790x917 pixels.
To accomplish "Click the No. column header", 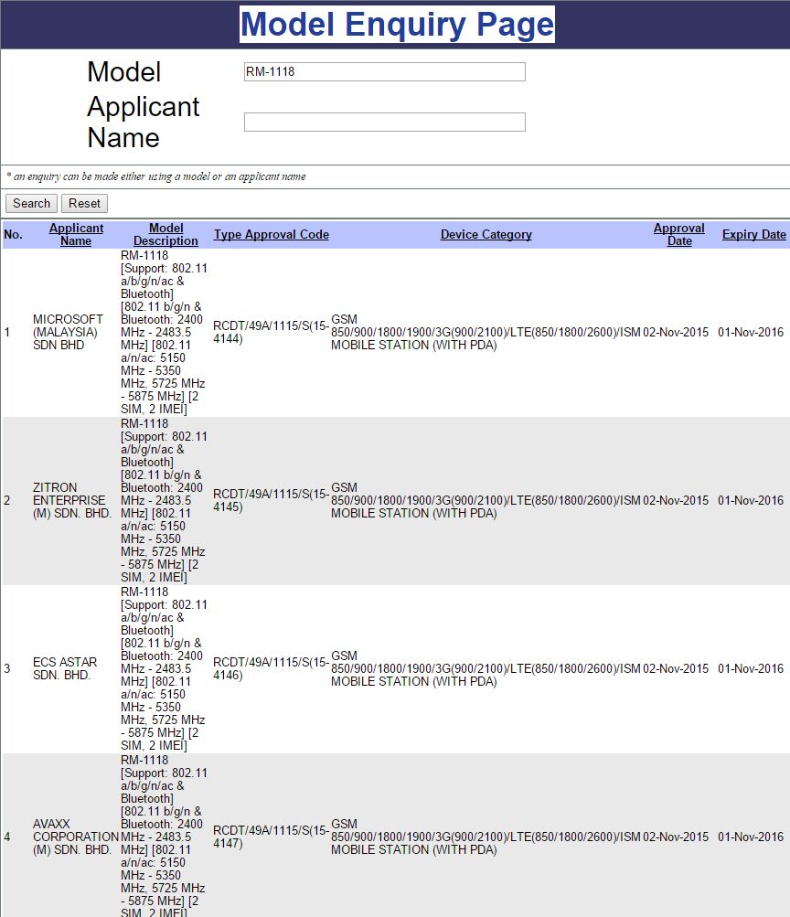I will pos(13,235).
